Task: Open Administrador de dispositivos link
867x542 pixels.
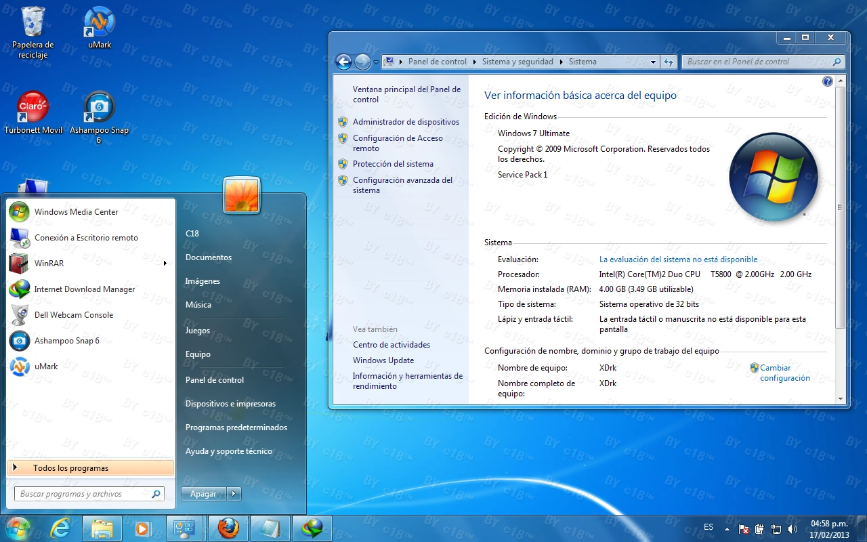Action: pos(406,122)
